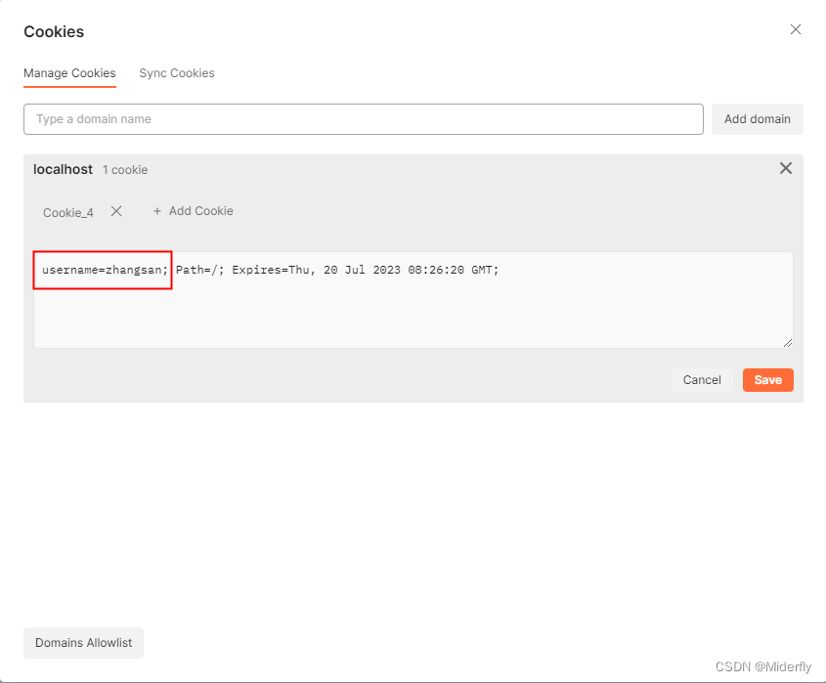
Task: Click the localhost domain heading
Action: tap(63, 170)
